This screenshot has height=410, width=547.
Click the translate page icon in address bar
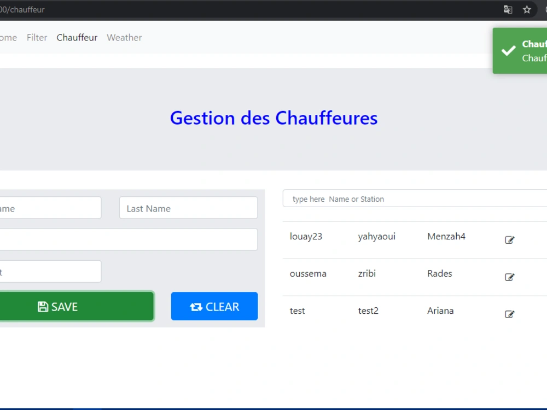[508, 9]
